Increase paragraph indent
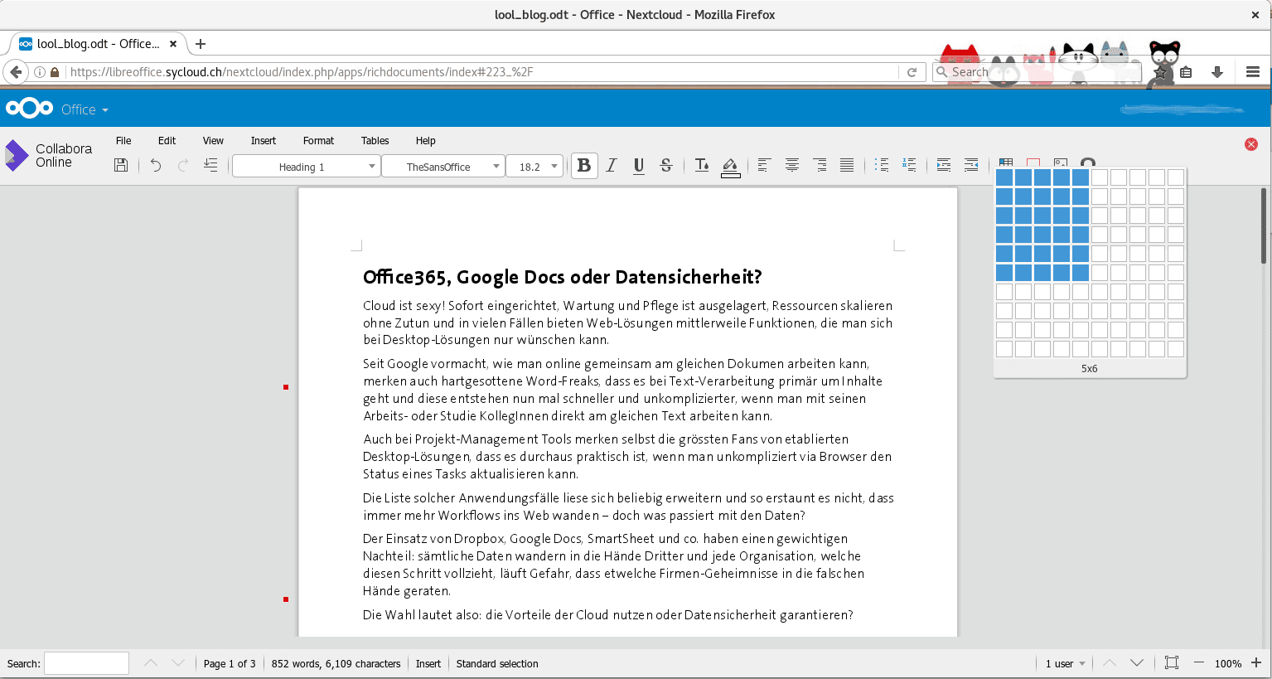 pos(944,166)
